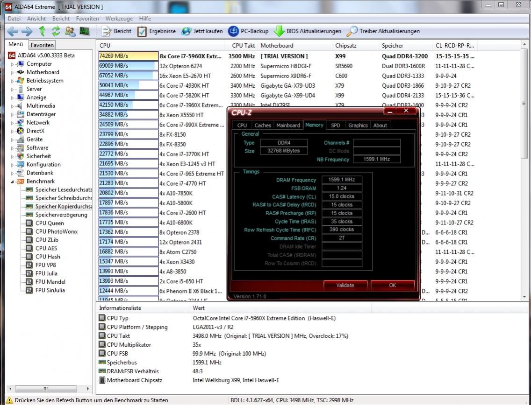Click Jetzt kaufen in the toolbar
Image resolution: width=531 pixels, height=405 pixels.
pyautogui.click(x=202, y=31)
